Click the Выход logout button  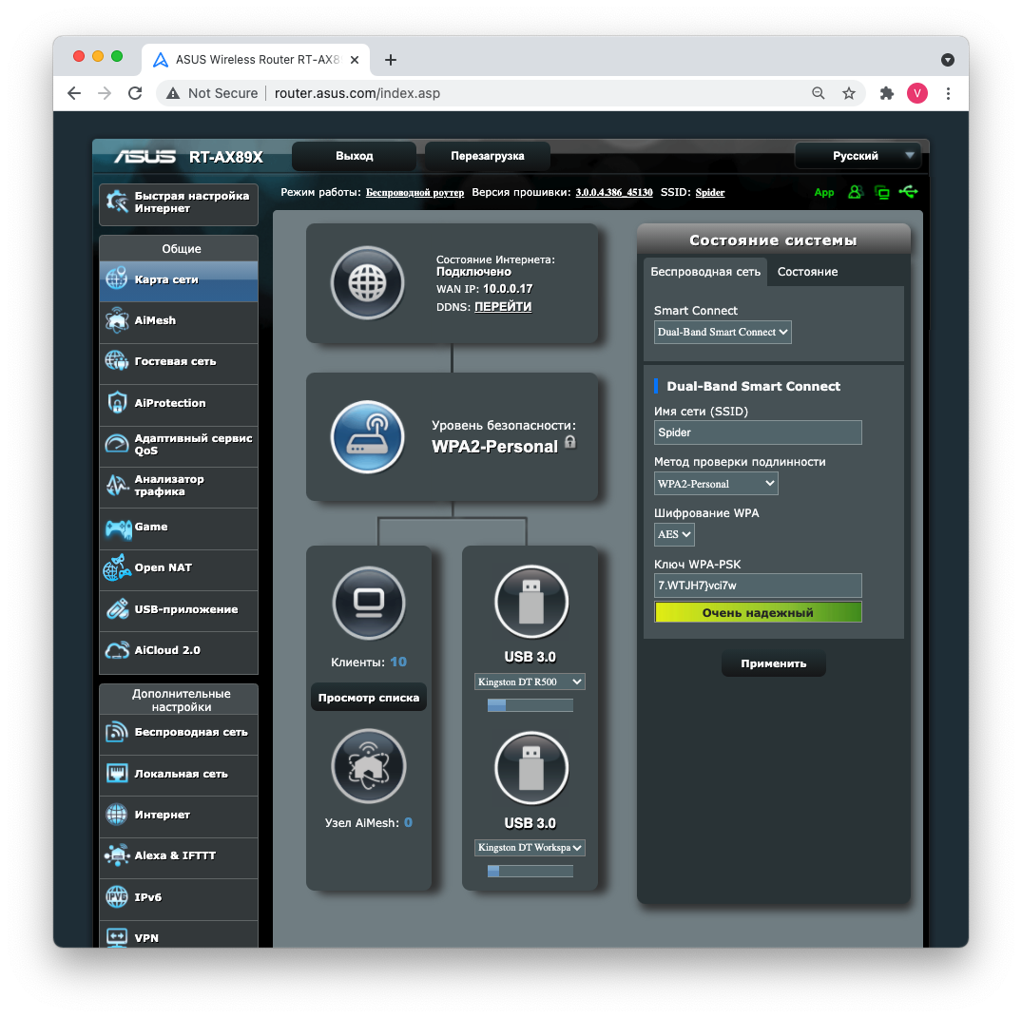(354, 157)
